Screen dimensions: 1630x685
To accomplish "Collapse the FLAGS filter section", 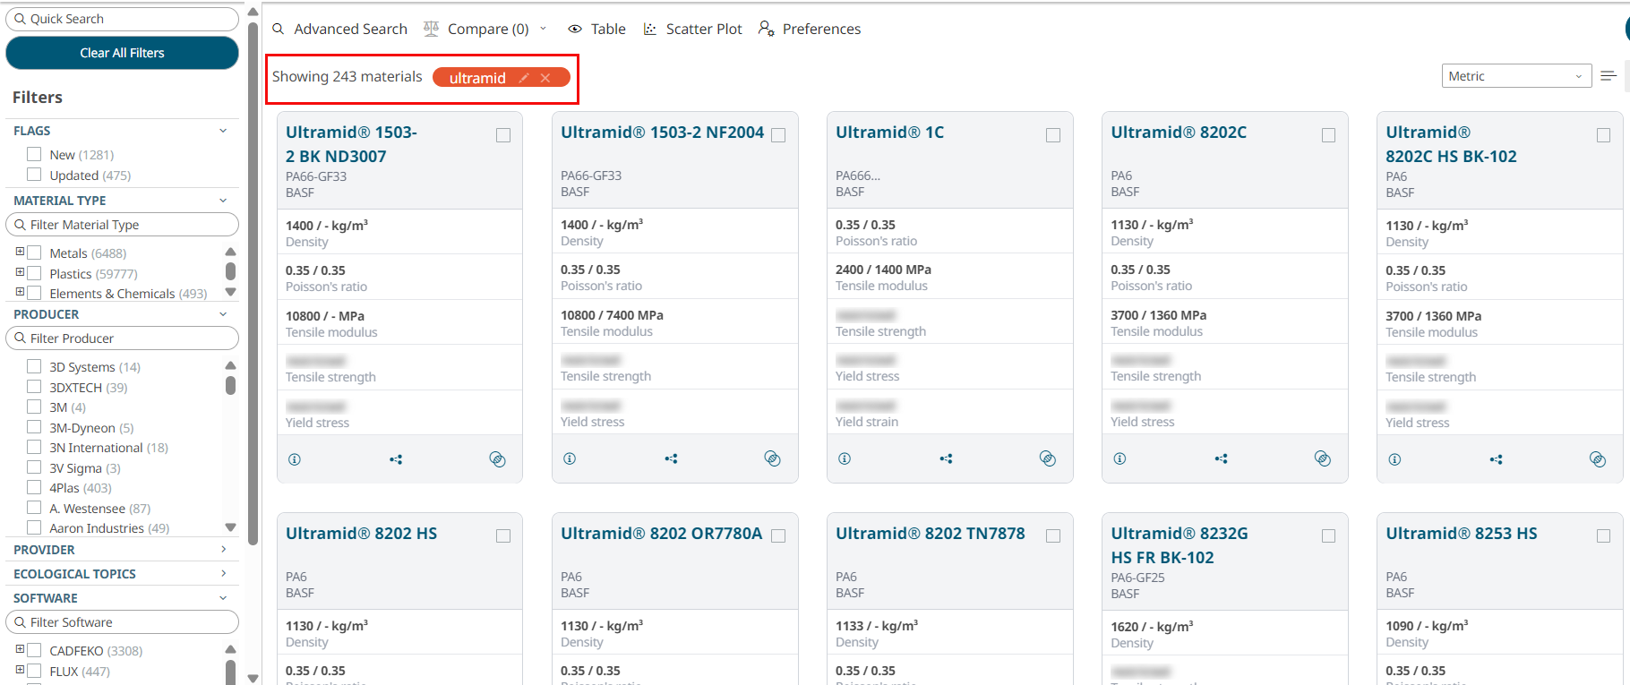I will point(223,131).
